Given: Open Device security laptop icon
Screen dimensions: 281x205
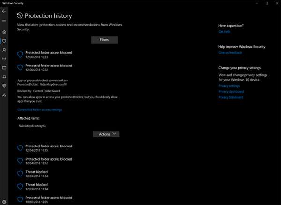Looking at the screenshot, I should [4, 77].
